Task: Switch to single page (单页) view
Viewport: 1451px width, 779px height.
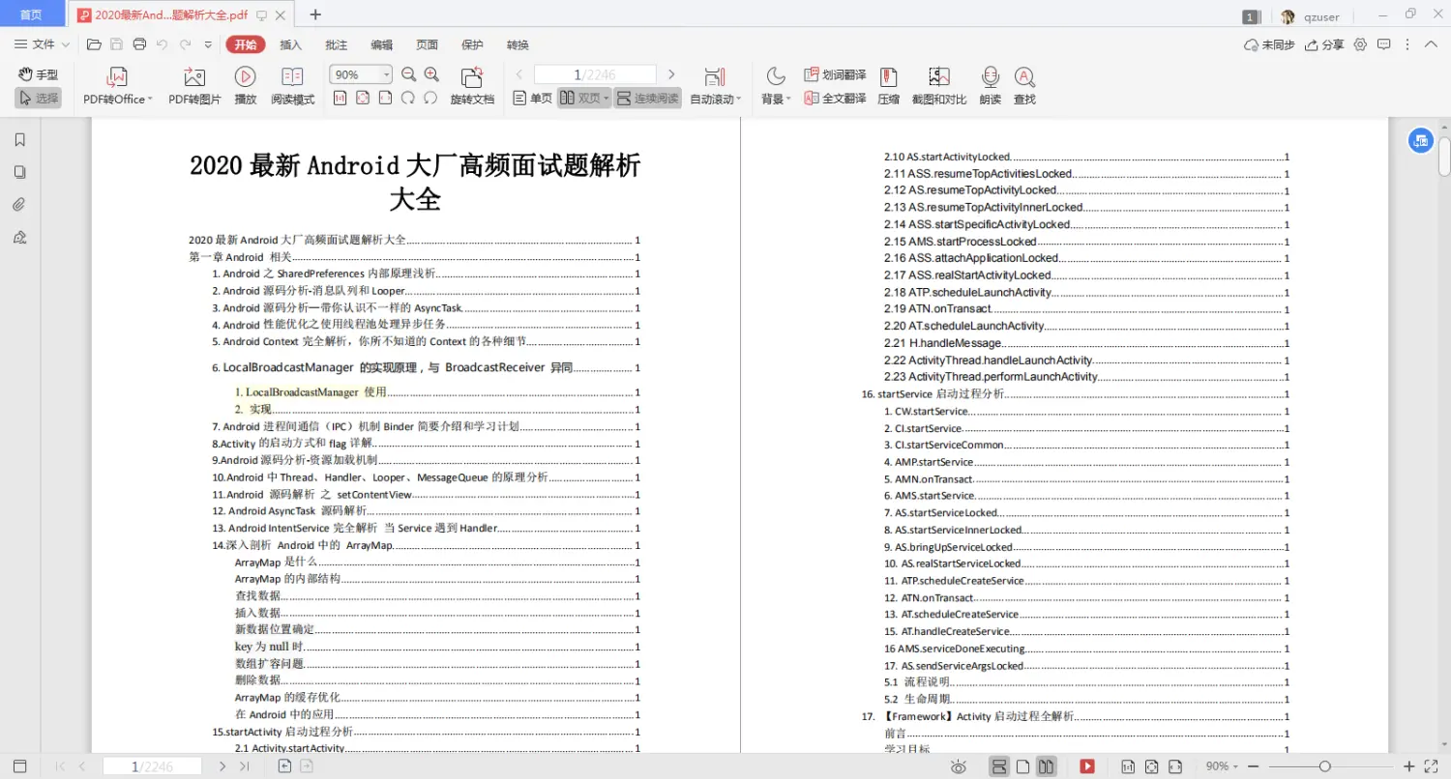Action: pyautogui.click(x=532, y=98)
